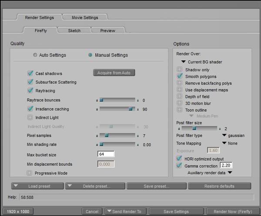The width and height of the screenshot is (261, 216).
Task: Select the Manual Settings radio button
Action: coord(90,55)
